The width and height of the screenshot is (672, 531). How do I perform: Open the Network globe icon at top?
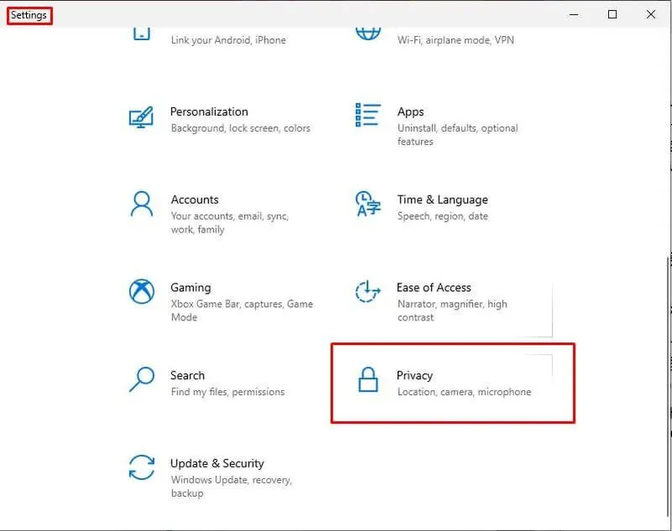[368, 34]
